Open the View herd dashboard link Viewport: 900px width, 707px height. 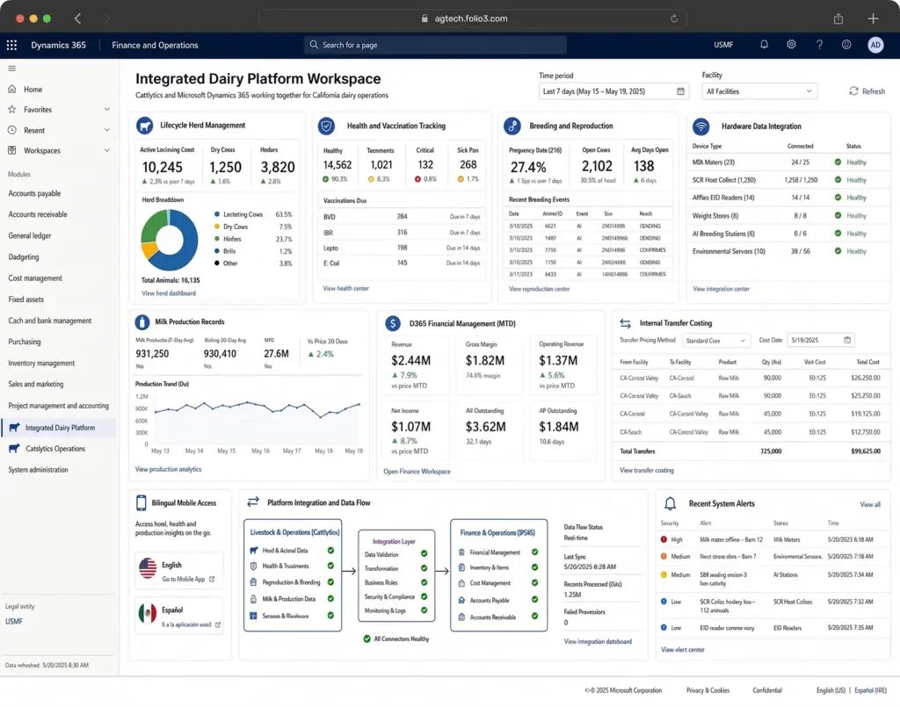(169, 293)
